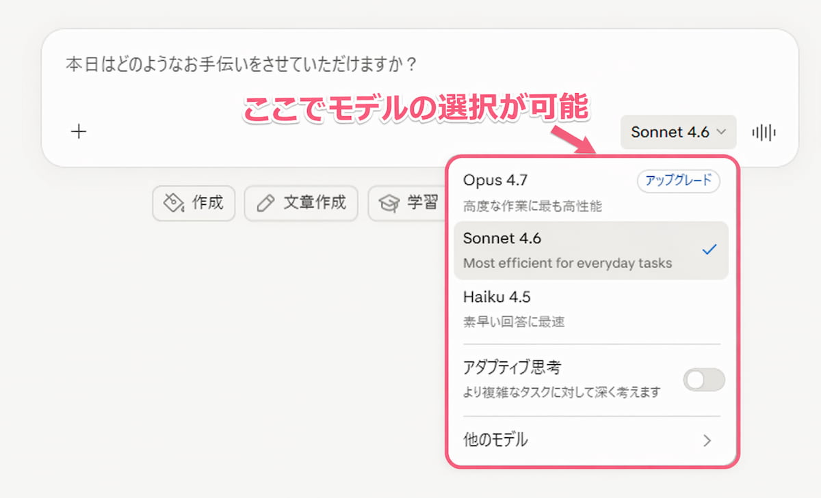The image size is (821, 498).
Task: Click the right chevron on 他のモデル row
Action: (x=707, y=441)
